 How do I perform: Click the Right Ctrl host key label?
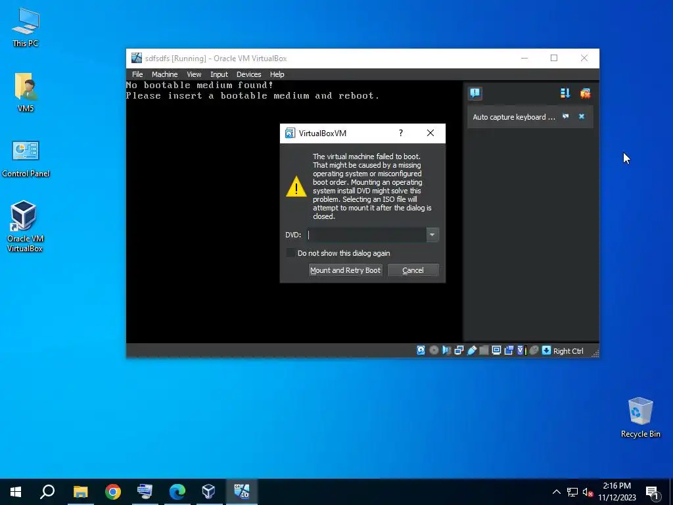point(569,351)
